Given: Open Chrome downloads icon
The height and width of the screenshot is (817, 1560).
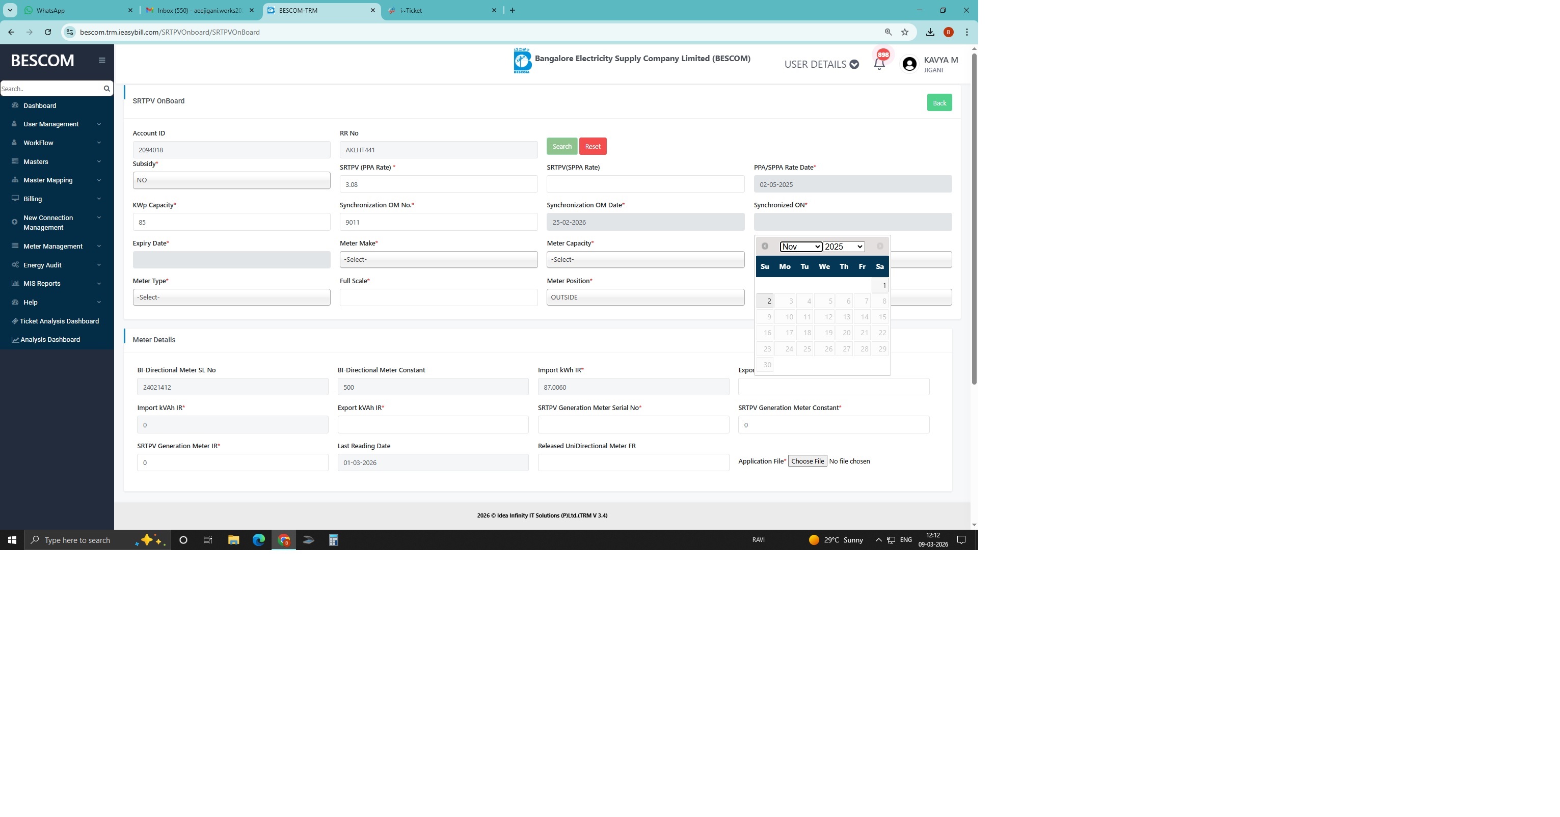Looking at the screenshot, I should tap(930, 32).
